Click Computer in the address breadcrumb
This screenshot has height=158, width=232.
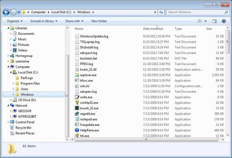(x=38, y=12)
